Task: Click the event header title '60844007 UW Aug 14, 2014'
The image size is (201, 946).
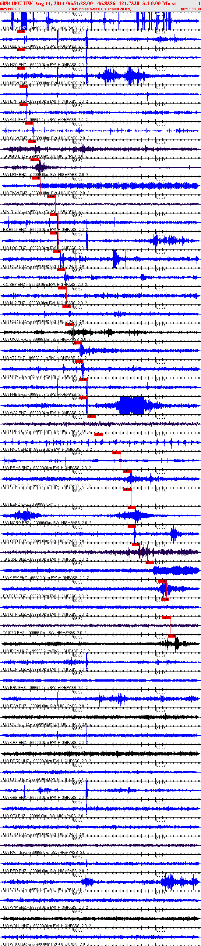Action: [x=33, y=3]
